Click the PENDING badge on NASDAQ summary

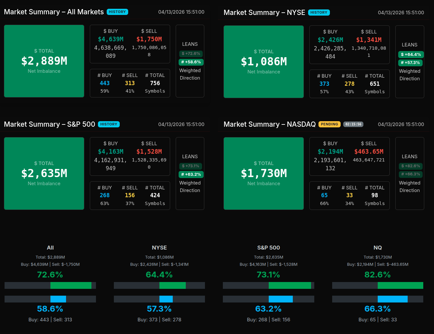coord(329,124)
